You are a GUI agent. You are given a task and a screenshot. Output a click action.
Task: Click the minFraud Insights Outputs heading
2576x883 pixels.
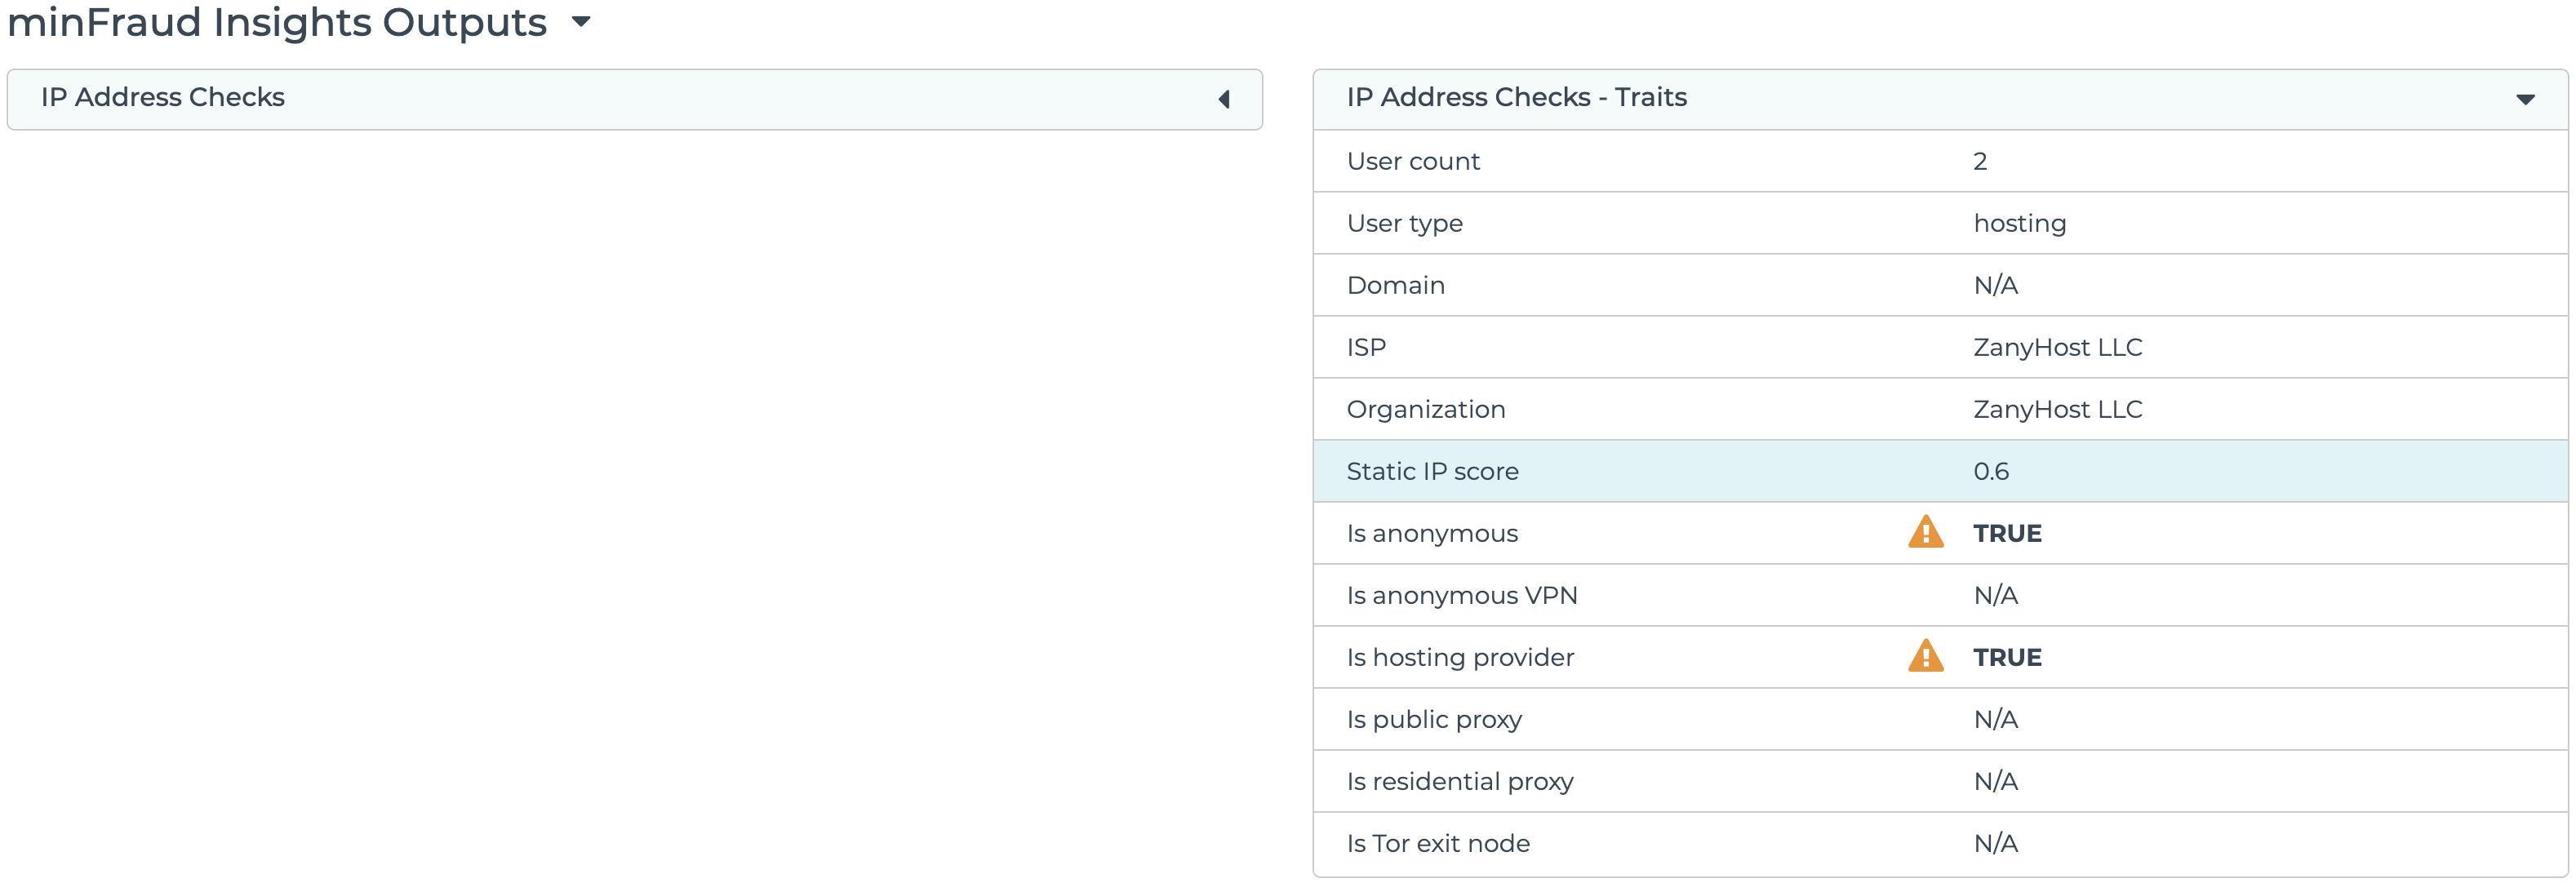point(277,22)
